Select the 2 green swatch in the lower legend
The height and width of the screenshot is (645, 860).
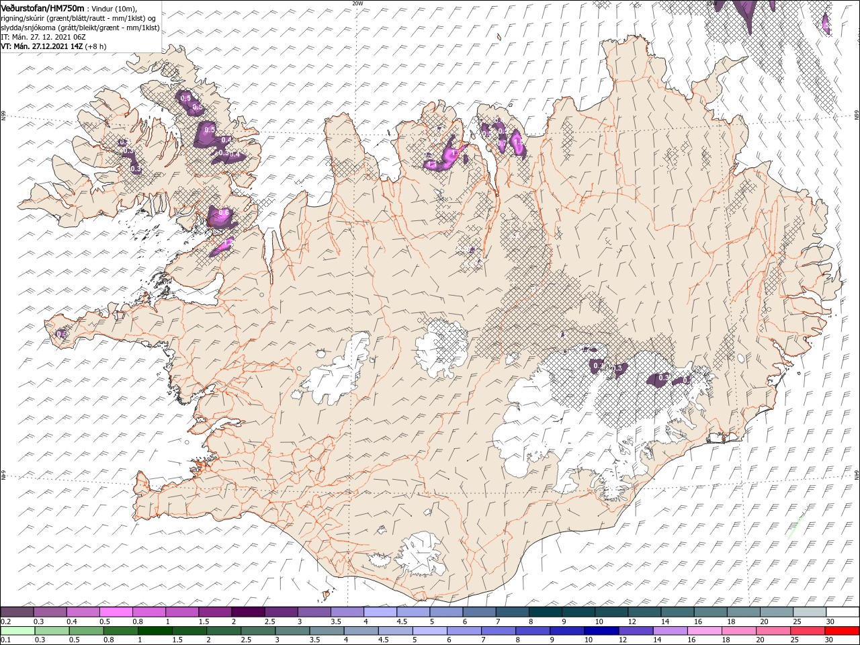(223, 631)
